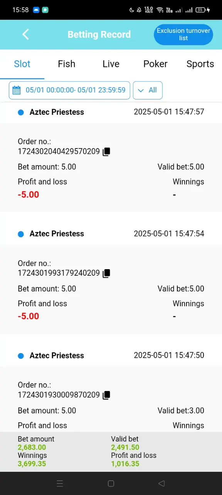Open Android recent apps menu icon
Image resolution: width=222 pixels, height=495 pixels.
(60, 483)
